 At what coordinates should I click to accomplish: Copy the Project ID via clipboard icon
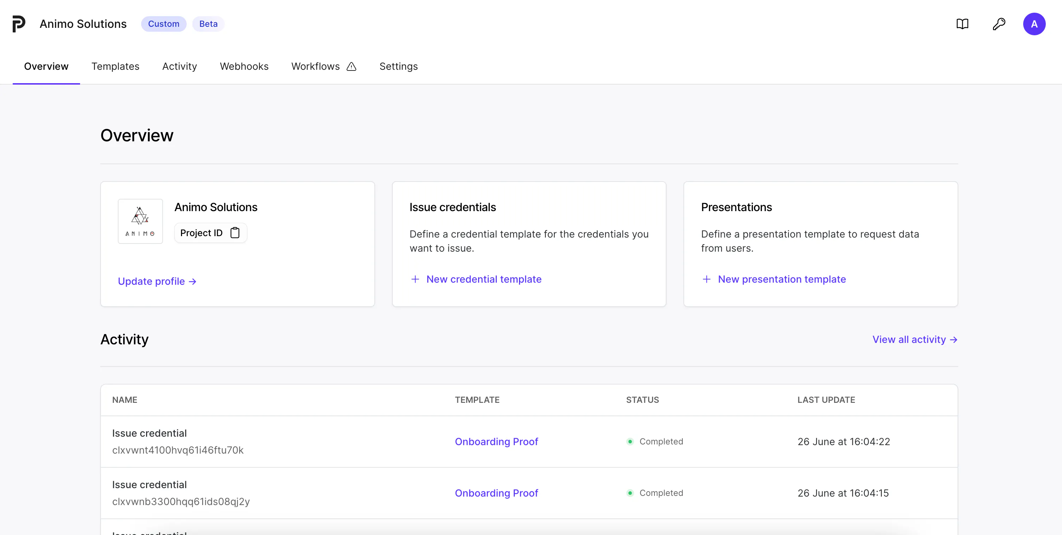coord(235,233)
